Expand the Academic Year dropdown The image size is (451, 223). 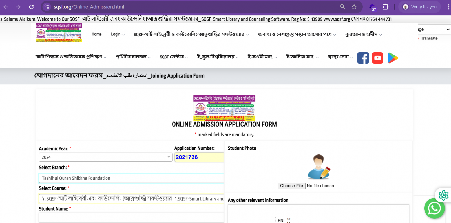point(105,157)
